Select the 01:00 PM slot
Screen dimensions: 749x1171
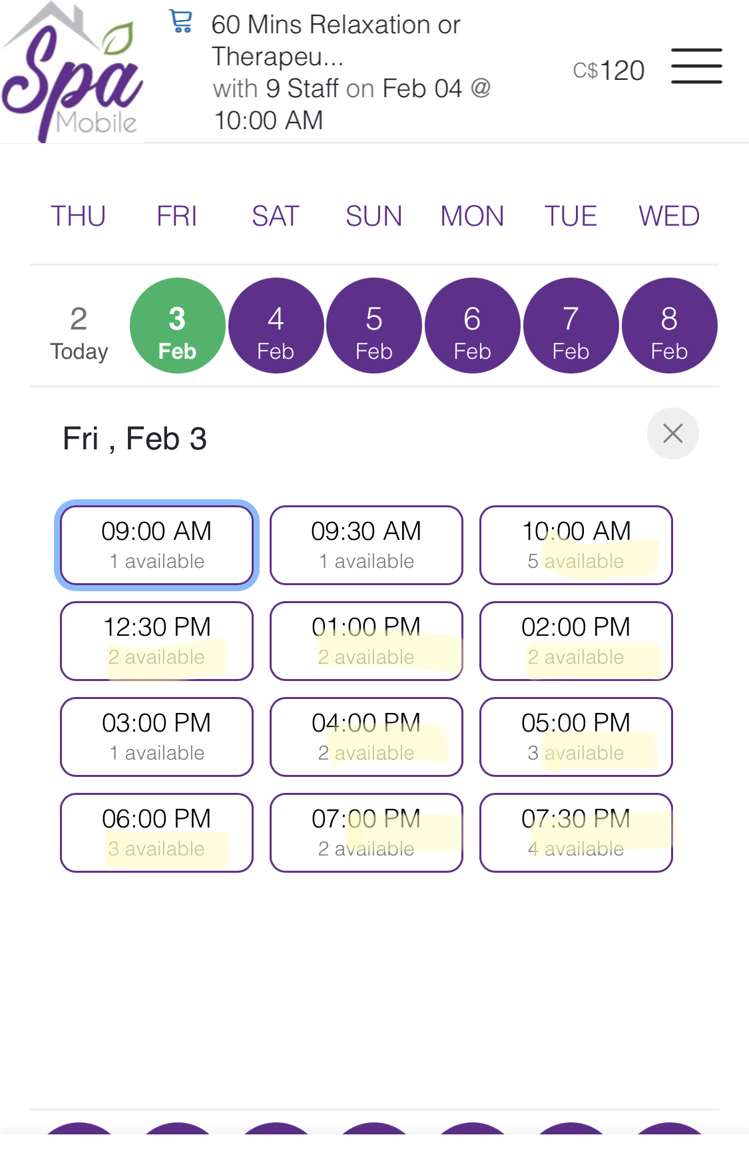pos(366,641)
